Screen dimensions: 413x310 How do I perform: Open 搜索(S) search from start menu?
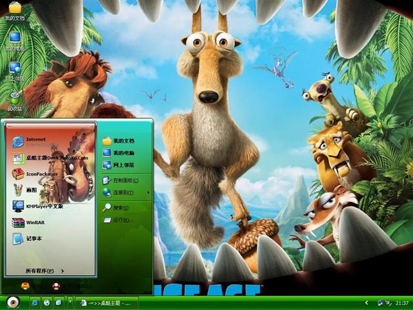(x=116, y=208)
